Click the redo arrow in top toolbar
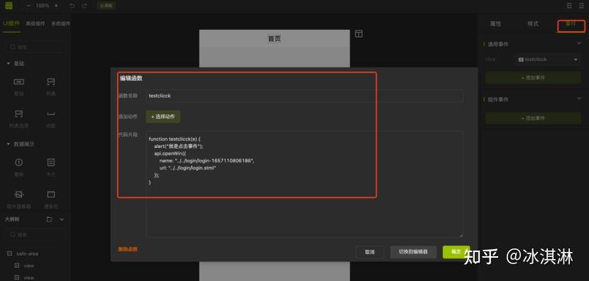589x281 pixels. 84,6
